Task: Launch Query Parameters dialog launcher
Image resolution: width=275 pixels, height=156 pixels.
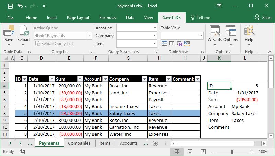Action: [x=156, y=52]
